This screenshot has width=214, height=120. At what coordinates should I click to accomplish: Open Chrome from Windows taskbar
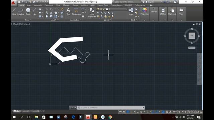tap(110, 117)
